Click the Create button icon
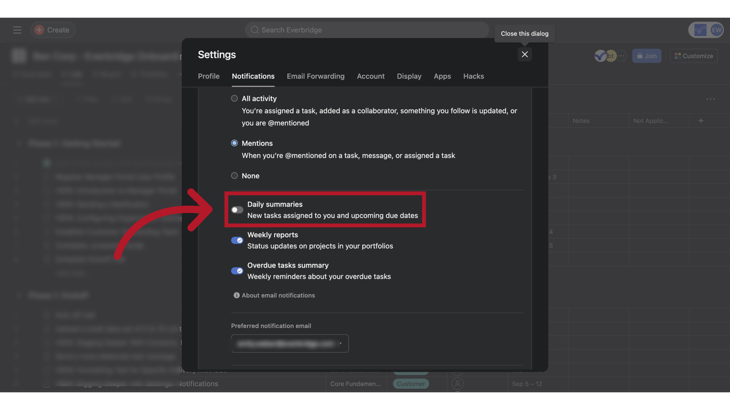 click(x=39, y=30)
